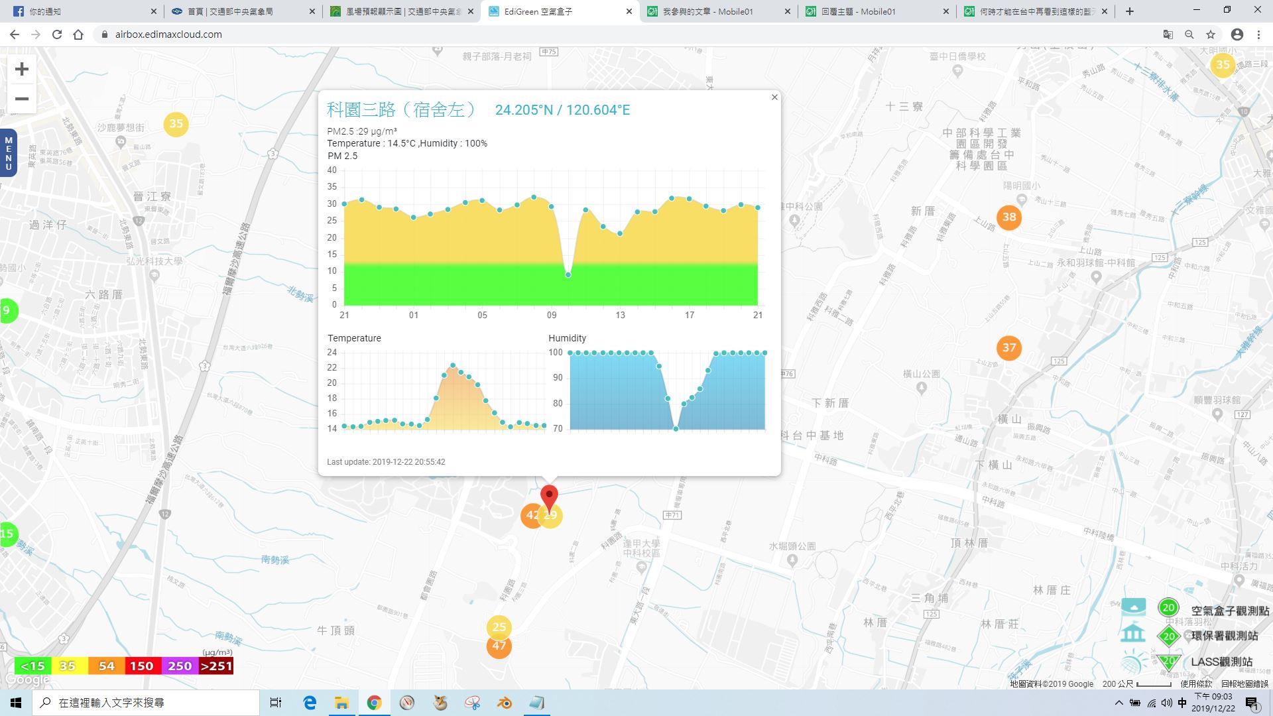Toggle 空氣盒子觀測點 airbox layer icon
Viewport: 1273px width, 716px height.
coord(1133,607)
